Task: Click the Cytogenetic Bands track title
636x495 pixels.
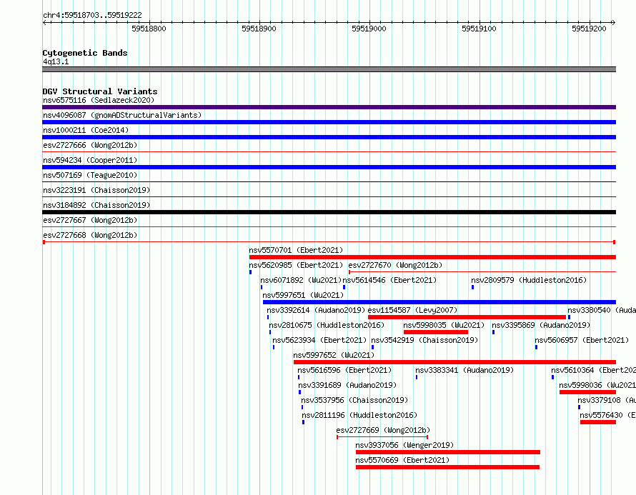Action: [85, 53]
